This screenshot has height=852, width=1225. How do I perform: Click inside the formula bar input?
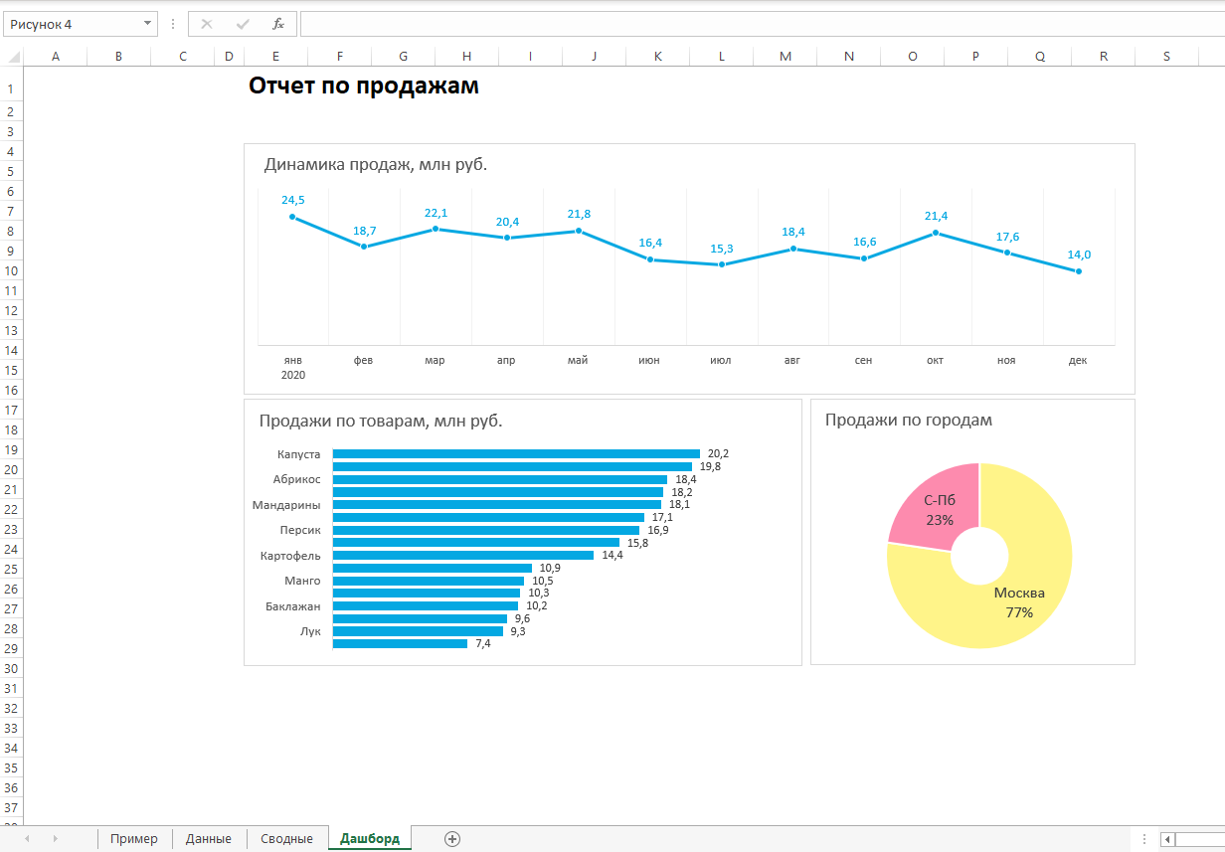pos(756,24)
